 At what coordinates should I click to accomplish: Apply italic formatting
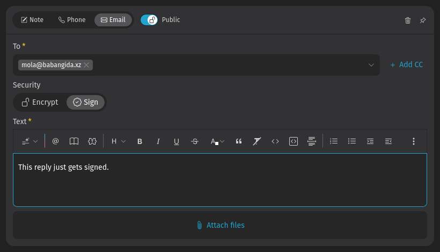(x=158, y=141)
